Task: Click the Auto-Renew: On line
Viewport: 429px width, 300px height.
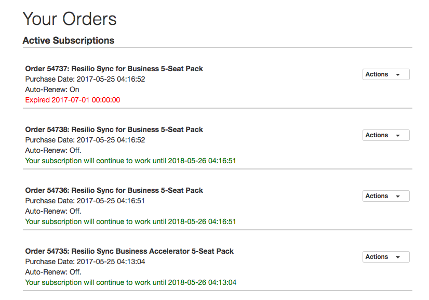Action: click(52, 89)
